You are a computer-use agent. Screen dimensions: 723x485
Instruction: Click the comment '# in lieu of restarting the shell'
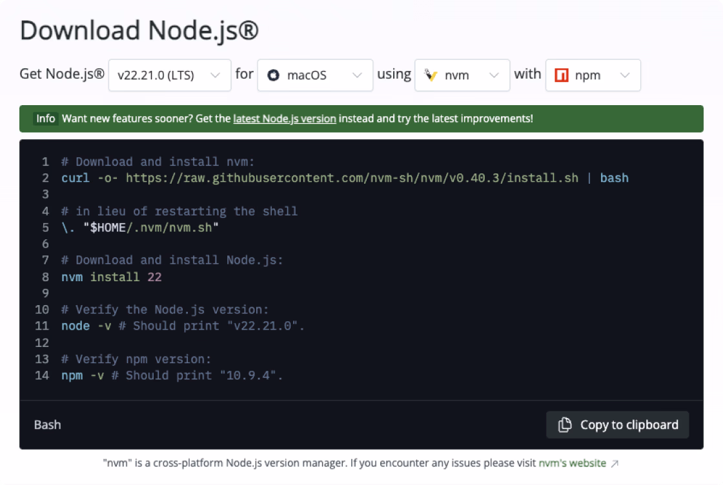point(179,212)
